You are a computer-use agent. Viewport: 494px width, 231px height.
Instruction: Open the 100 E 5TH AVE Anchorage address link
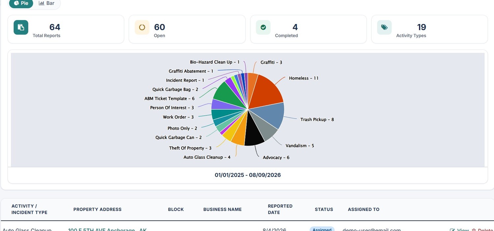(x=107, y=229)
